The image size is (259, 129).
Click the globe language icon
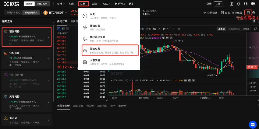coord(253,4)
